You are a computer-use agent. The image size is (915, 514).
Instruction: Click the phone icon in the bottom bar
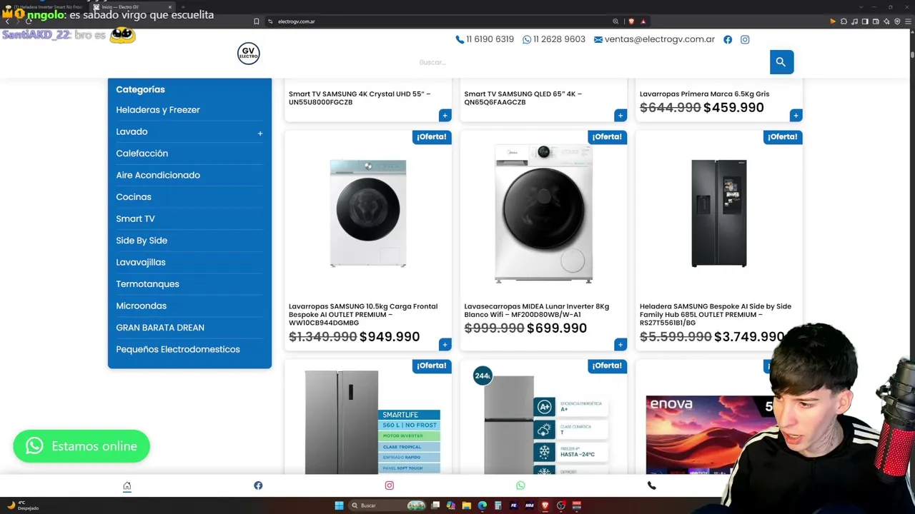coord(651,485)
